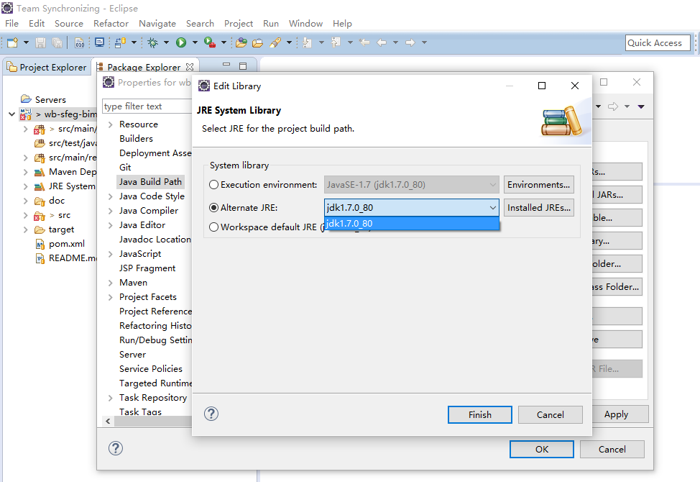This screenshot has width=700, height=482.
Task: Expand the Task Repository node
Action: tap(110, 398)
